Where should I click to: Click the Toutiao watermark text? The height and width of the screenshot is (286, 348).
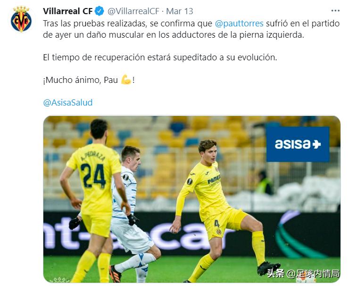point(303,274)
